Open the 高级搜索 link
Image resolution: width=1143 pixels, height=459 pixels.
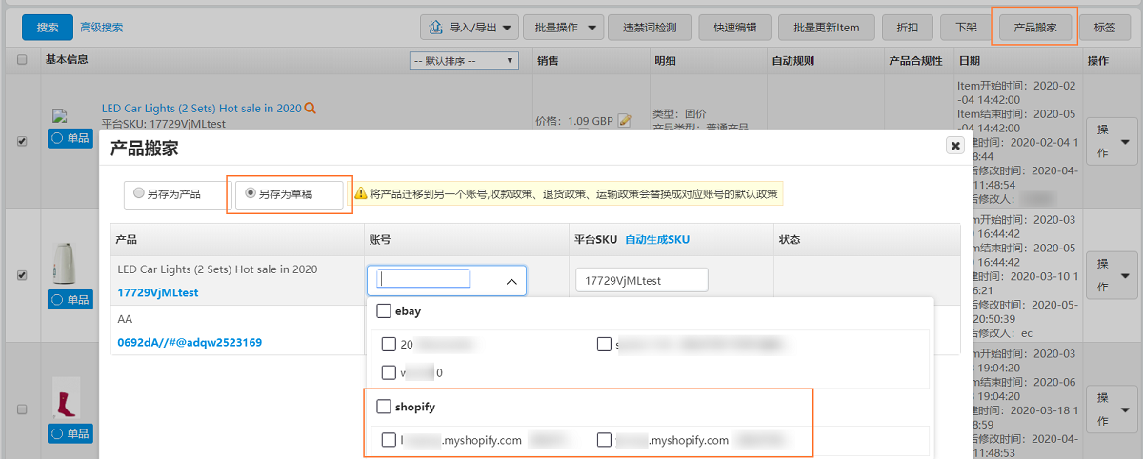pos(101,28)
